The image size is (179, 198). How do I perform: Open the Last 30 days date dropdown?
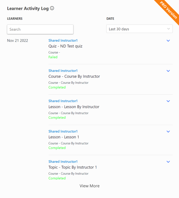point(139,29)
